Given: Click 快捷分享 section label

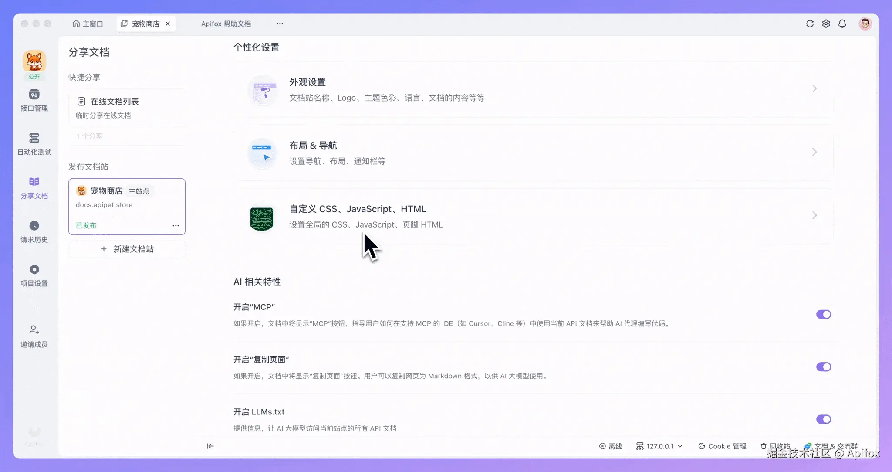Looking at the screenshot, I should point(84,77).
